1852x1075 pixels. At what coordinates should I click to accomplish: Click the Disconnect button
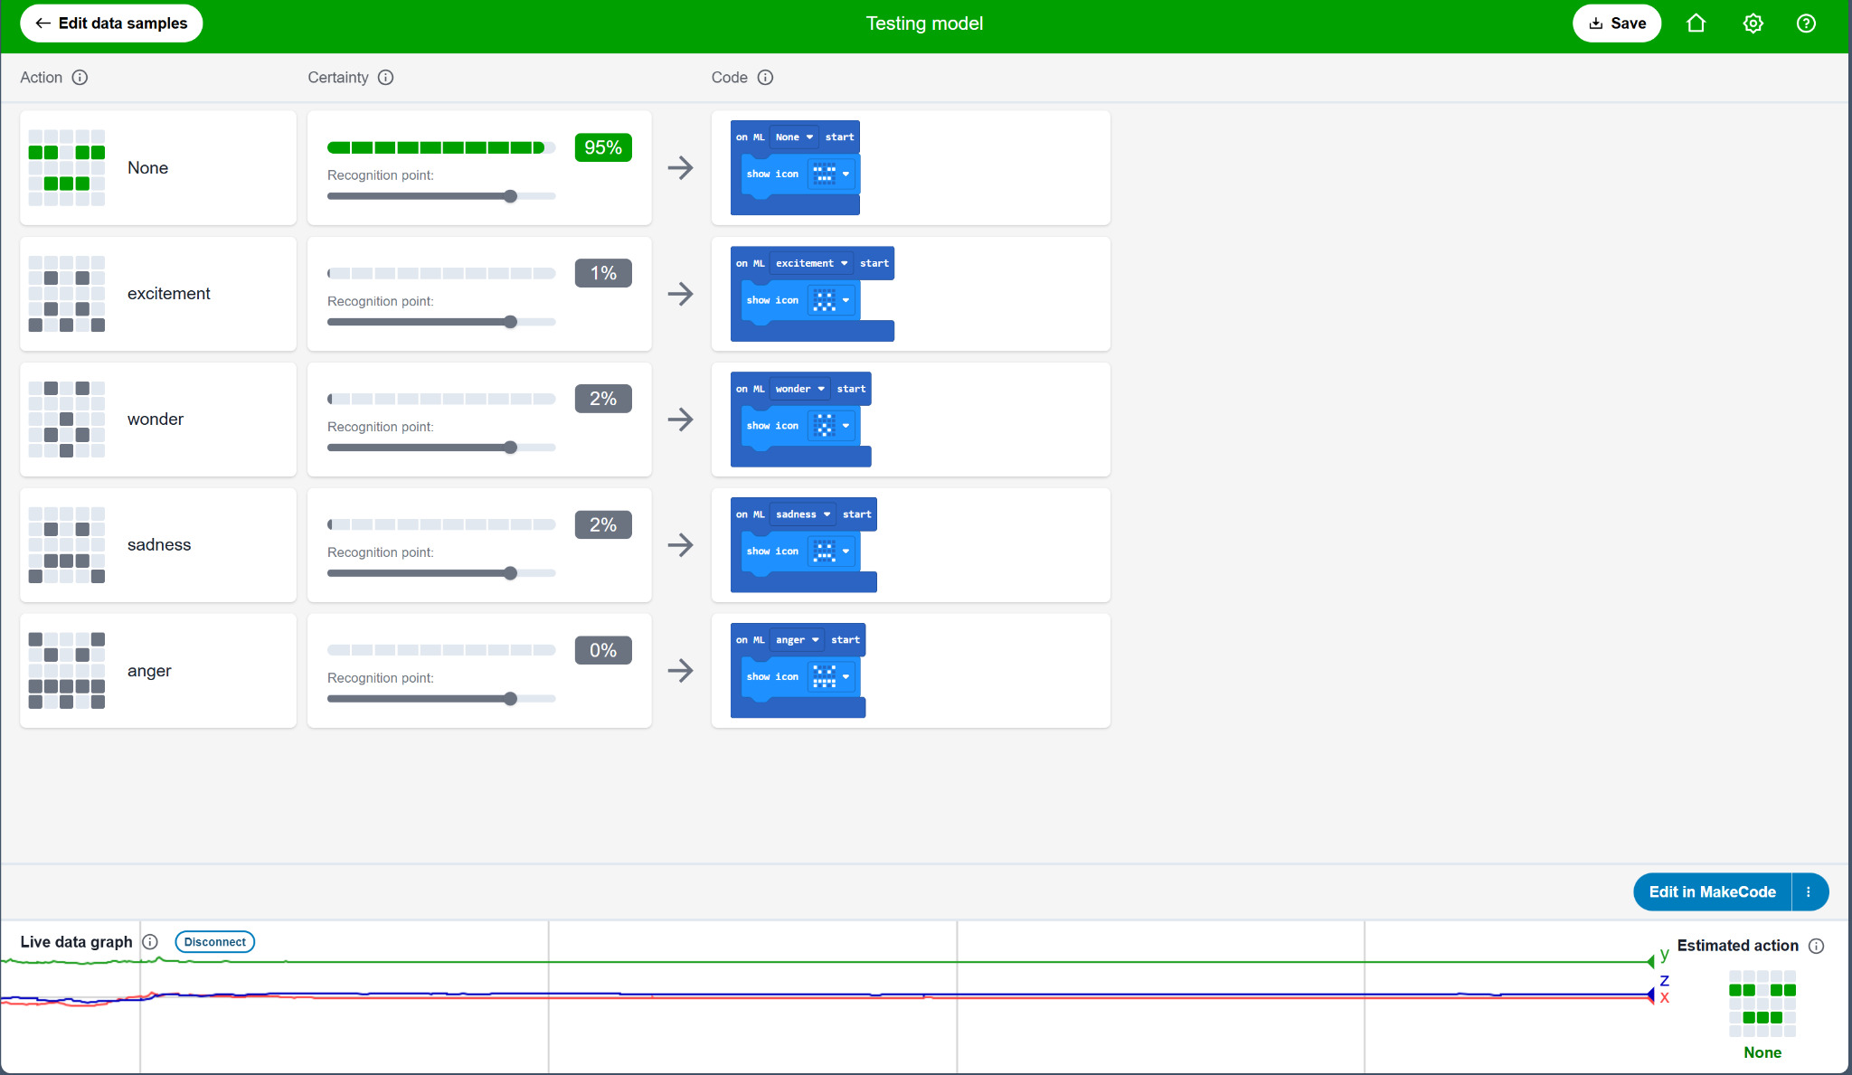coord(214,942)
